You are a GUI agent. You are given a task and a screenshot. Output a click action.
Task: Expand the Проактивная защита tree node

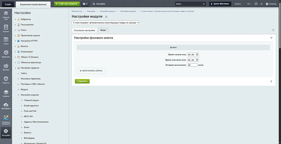(15, 35)
